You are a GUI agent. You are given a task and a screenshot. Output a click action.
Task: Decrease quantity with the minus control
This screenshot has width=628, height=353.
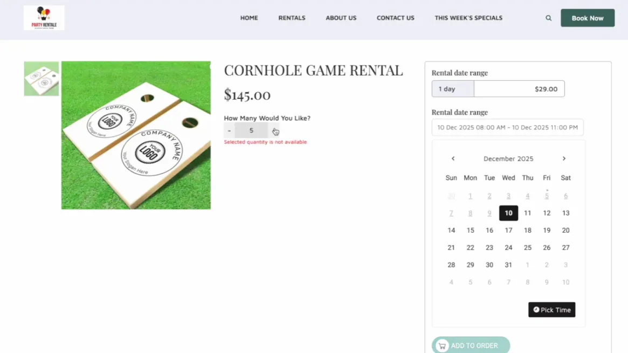229,130
